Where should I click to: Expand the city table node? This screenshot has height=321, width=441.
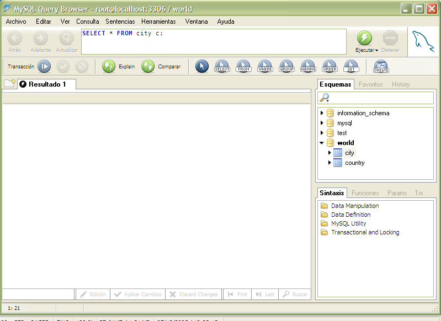pyautogui.click(x=330, y=153)
